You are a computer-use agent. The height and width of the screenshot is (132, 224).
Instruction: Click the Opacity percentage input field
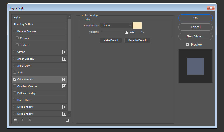135,32
